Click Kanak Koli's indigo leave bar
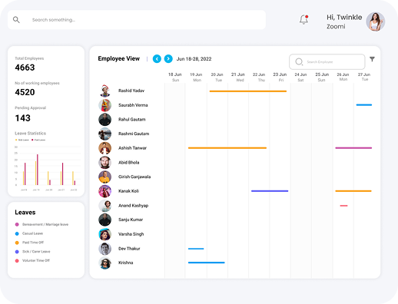Viewport: 398px width, 304px height. tap(270, 191)
